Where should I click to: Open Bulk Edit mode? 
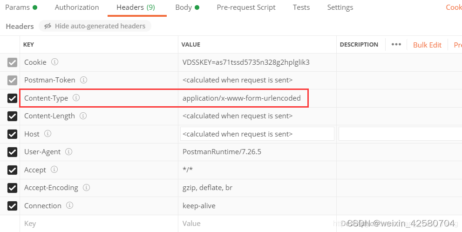[427, 45]
